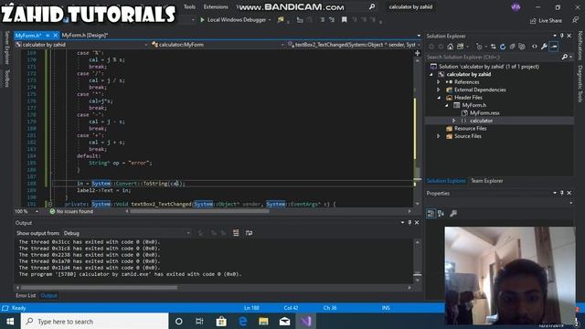This screenshot has width=585, height=329.
Task: Open File Explorer from taskbar
Action: pos(263,321)
